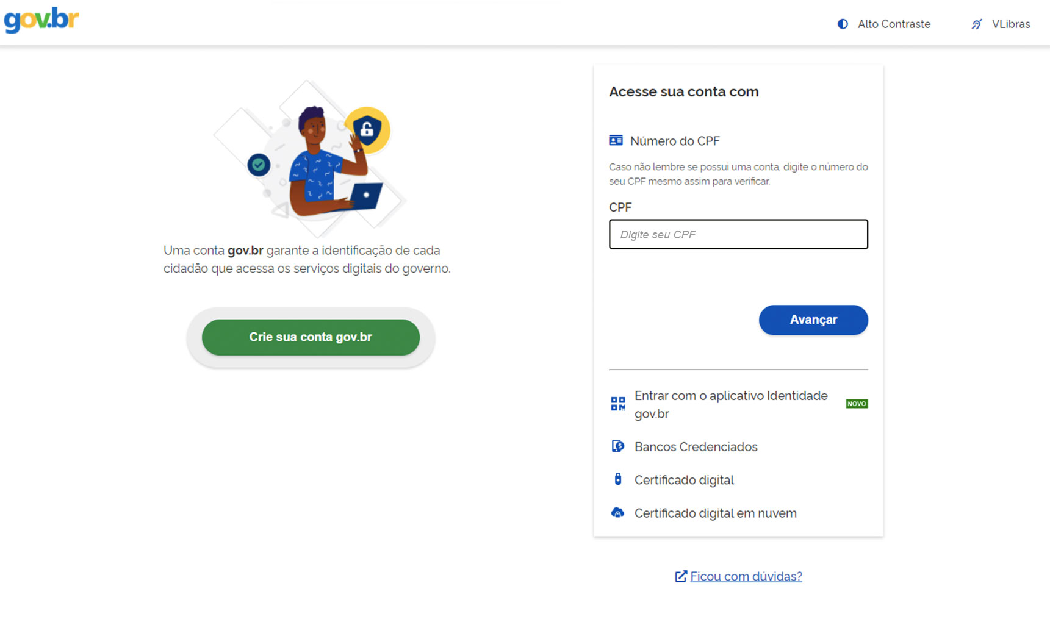This screenshot has width=1050, height=622.
Task: Open the Ficou com dúvidas? link
Action: pos(746,576)
